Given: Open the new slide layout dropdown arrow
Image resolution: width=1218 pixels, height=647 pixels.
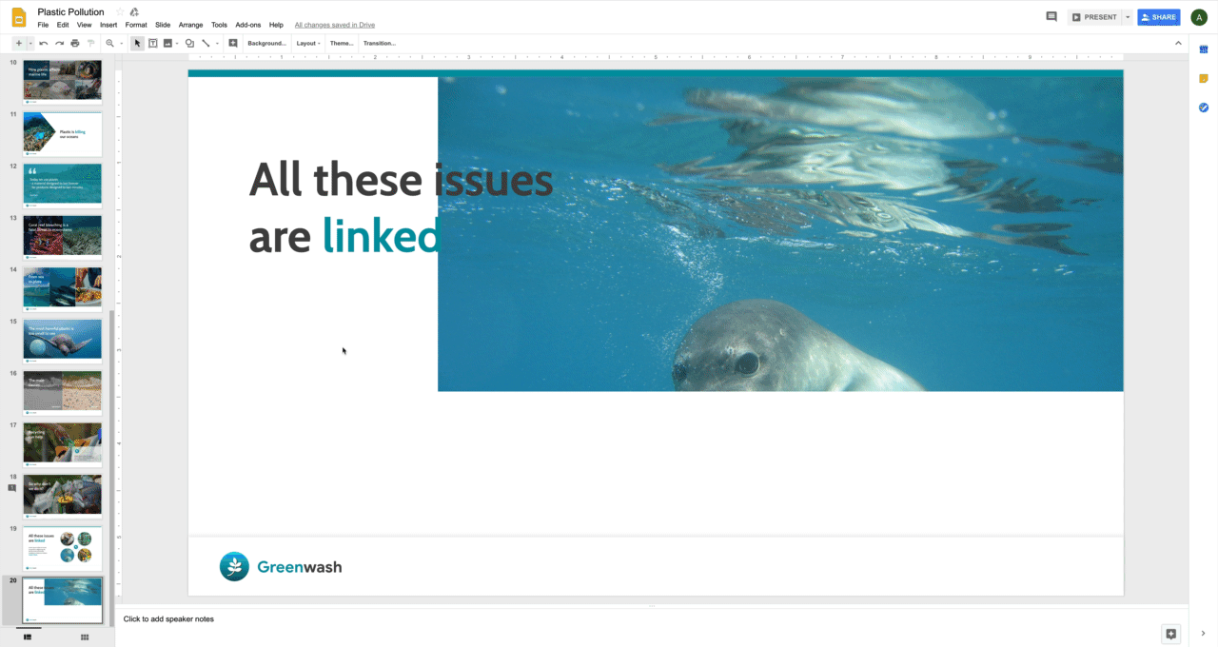Looking at the screenshot, I should click(30, 43).
